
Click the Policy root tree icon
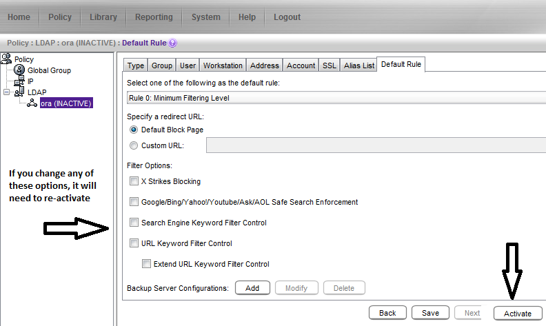point(7,59)
